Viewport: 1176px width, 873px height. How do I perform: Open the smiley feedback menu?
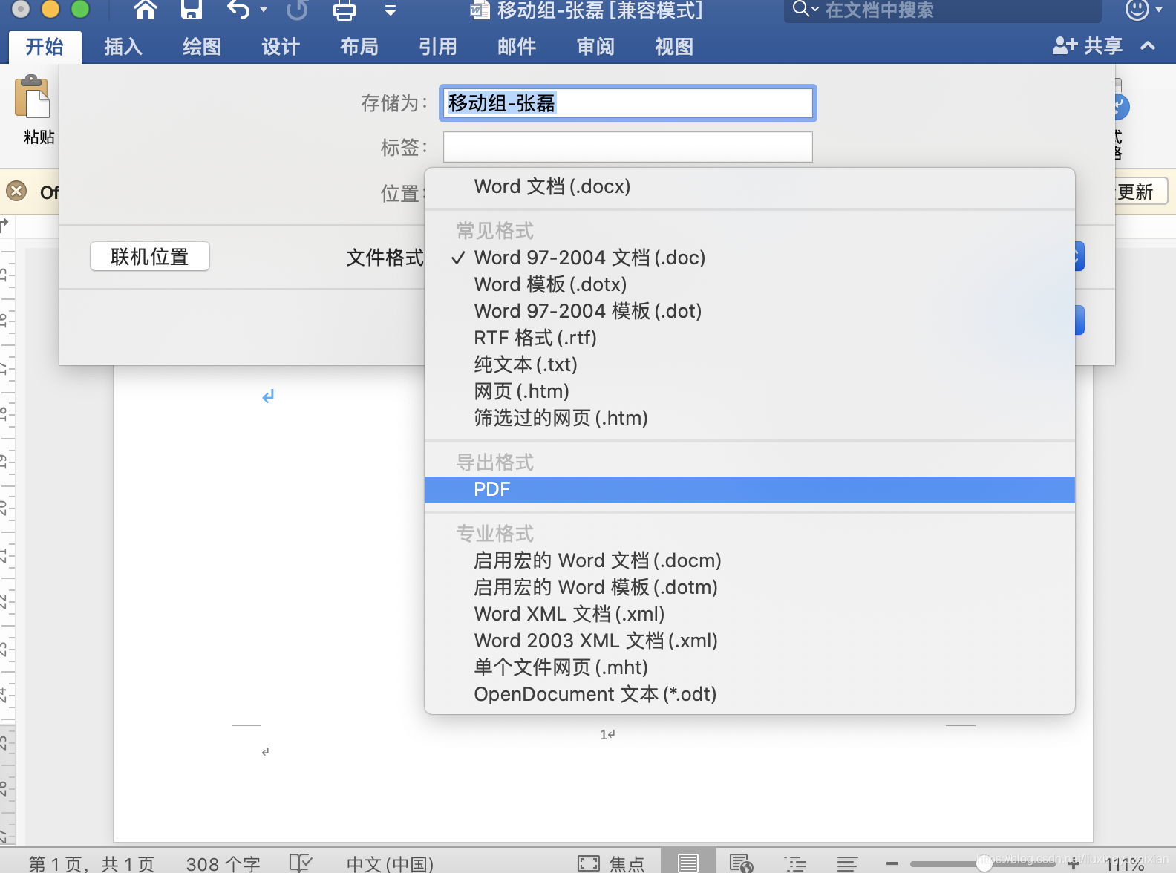[x=1143, y=10]
